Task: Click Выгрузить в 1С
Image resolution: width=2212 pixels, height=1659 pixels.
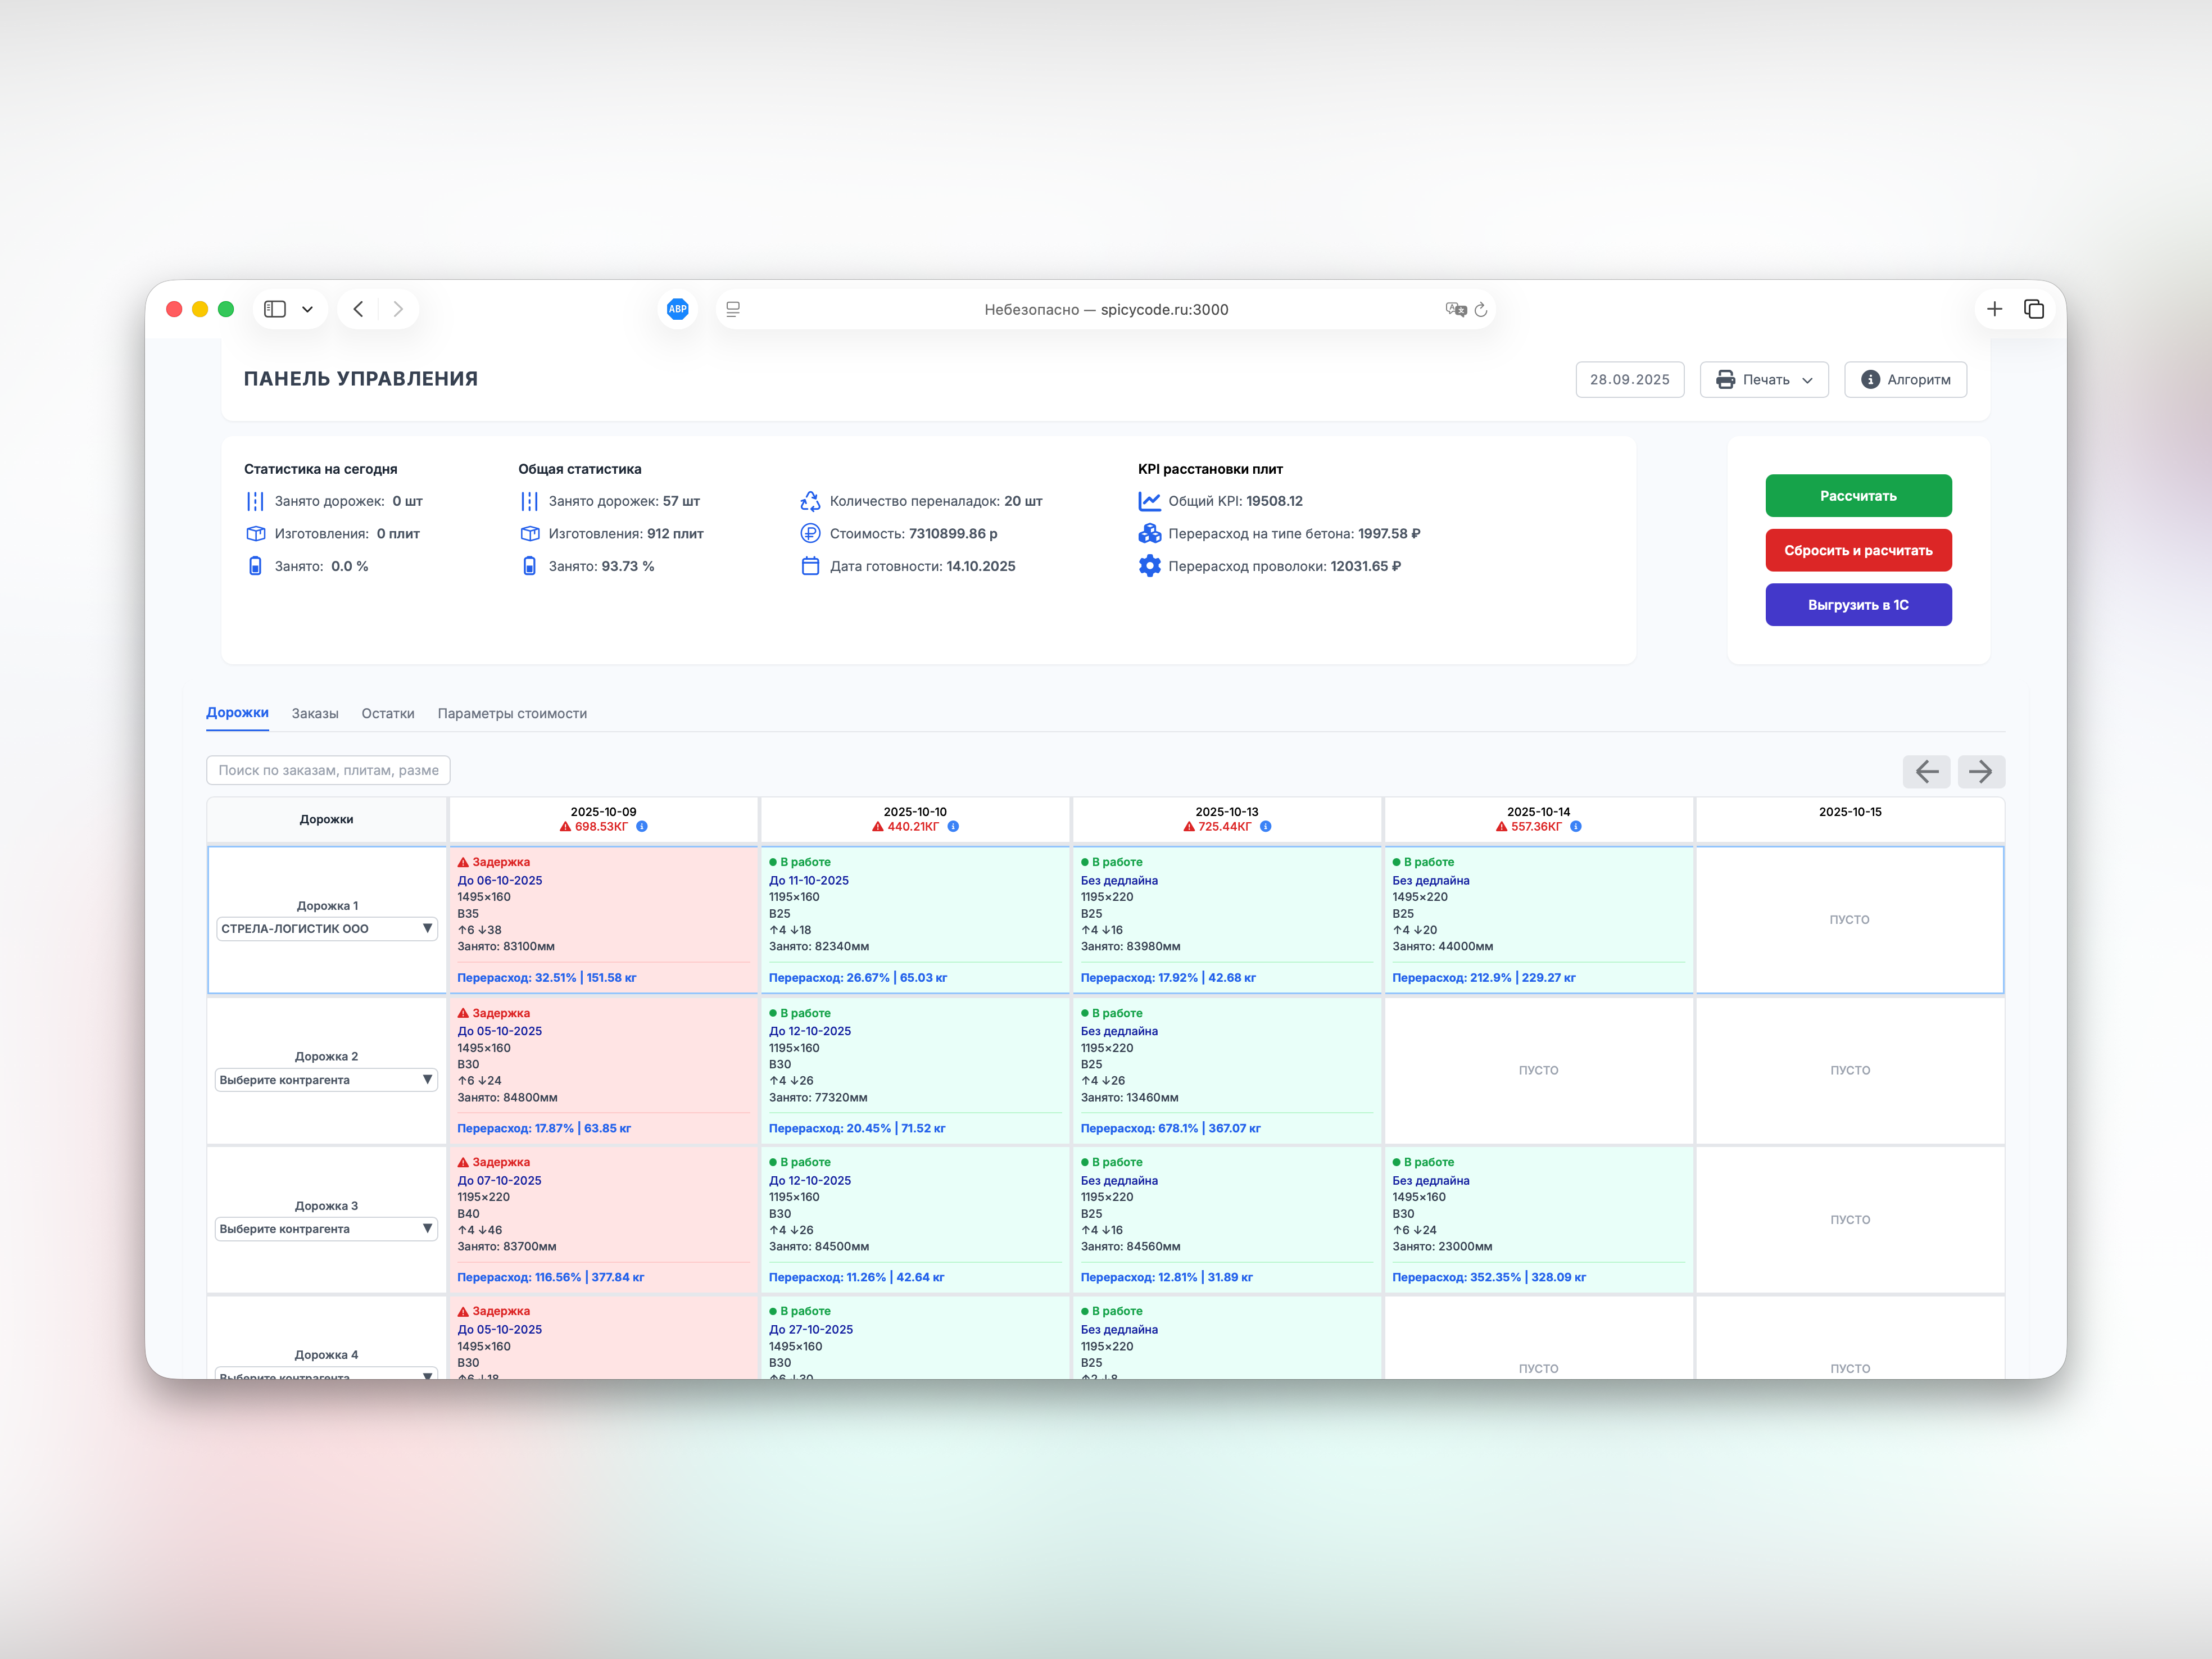Action: (x=1858, y=604)
